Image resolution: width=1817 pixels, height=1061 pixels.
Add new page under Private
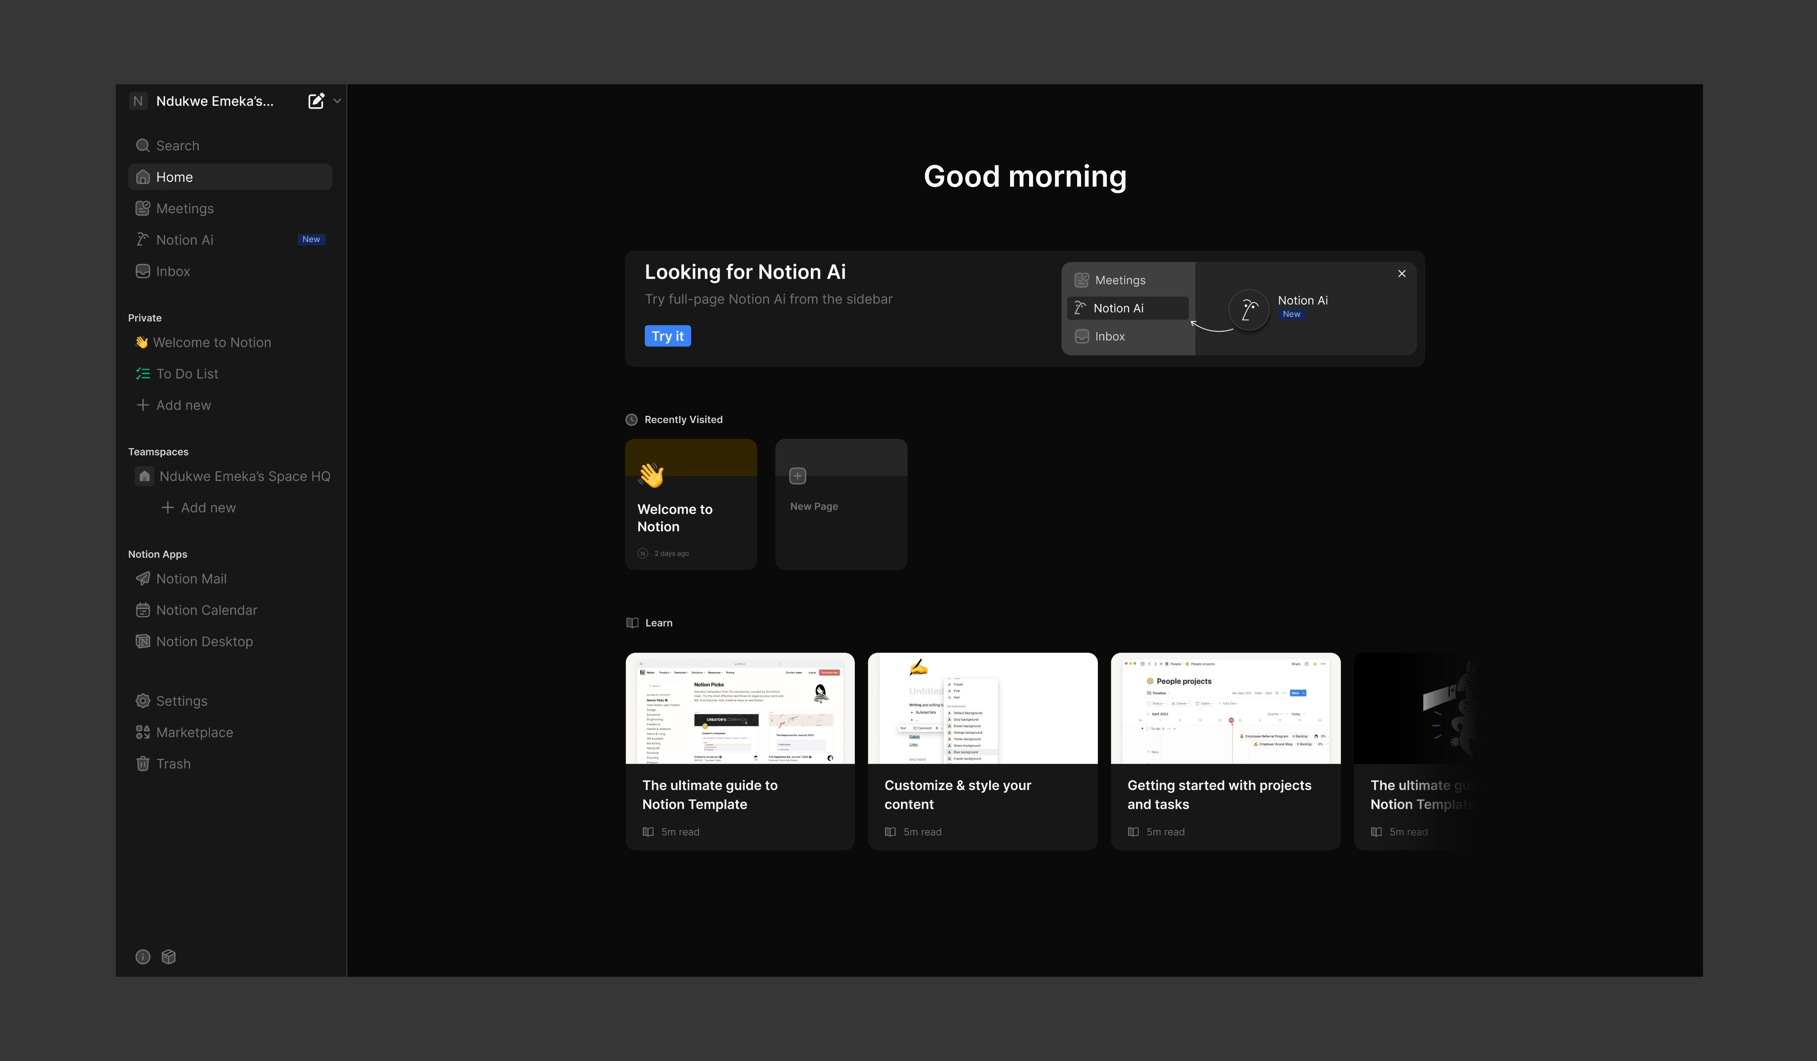coord(183,405)
